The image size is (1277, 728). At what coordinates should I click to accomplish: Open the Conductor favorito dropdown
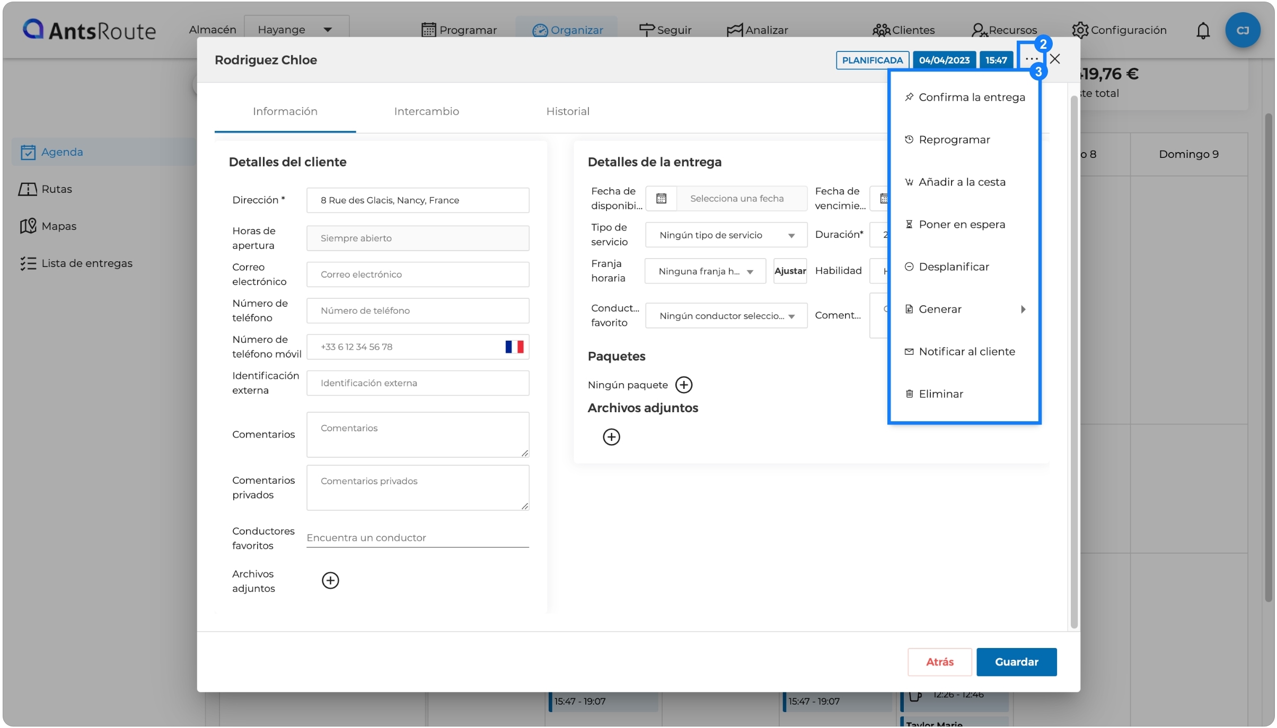(x=726, y=316)
